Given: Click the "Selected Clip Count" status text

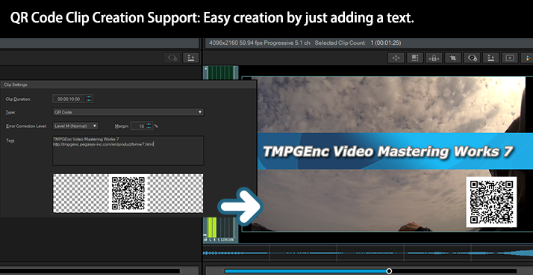Looking at the screenshot, I should coord(340,43).
